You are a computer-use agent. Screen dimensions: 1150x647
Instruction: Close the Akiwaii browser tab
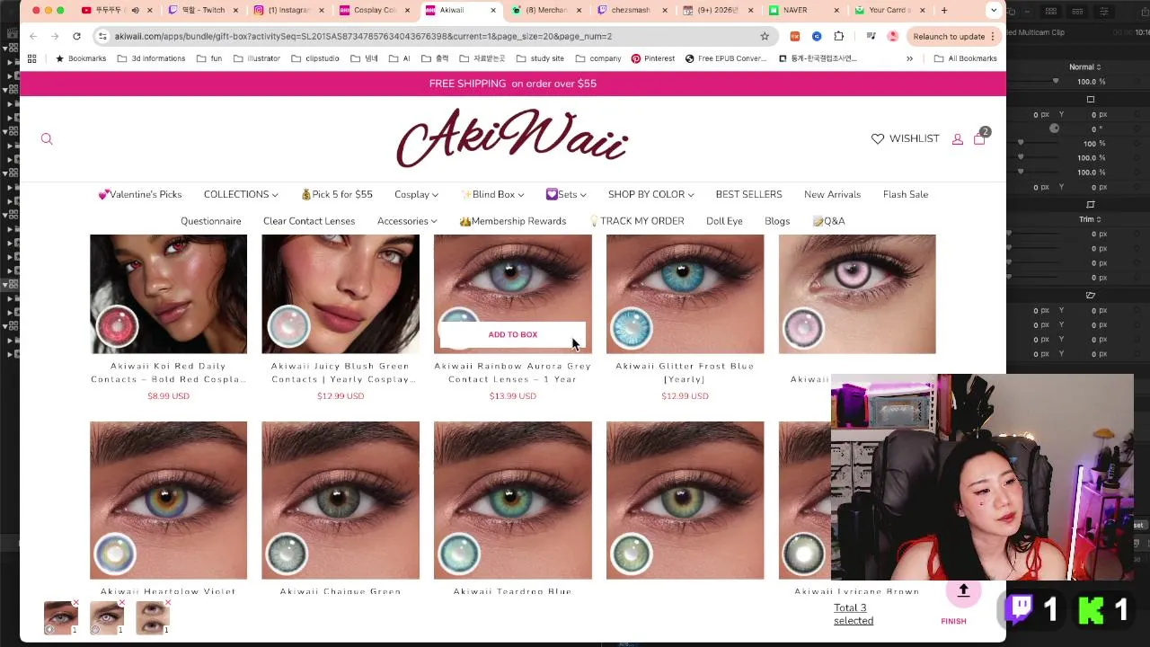tap(492, 10)
